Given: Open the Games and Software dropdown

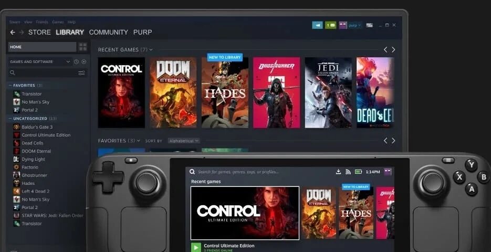Looking at the screenshot, I should 40,61.
